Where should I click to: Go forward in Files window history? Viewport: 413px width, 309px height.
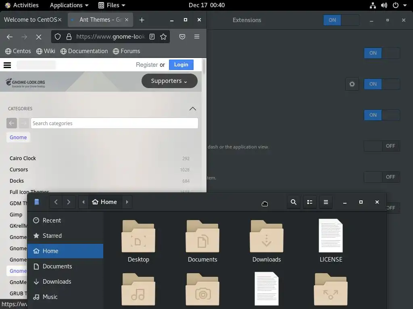69,202
